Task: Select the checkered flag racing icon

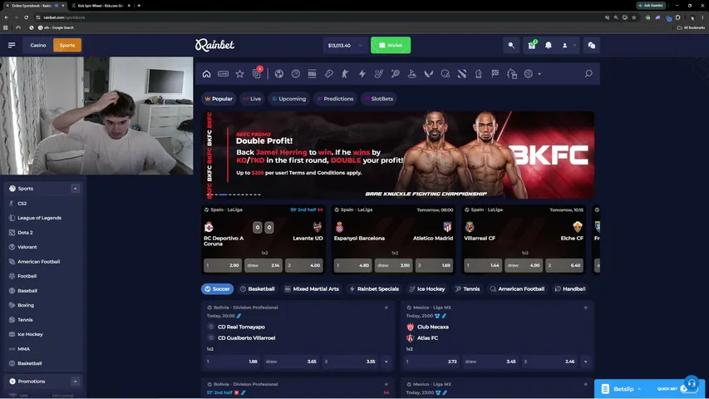Action: point(495,73)
